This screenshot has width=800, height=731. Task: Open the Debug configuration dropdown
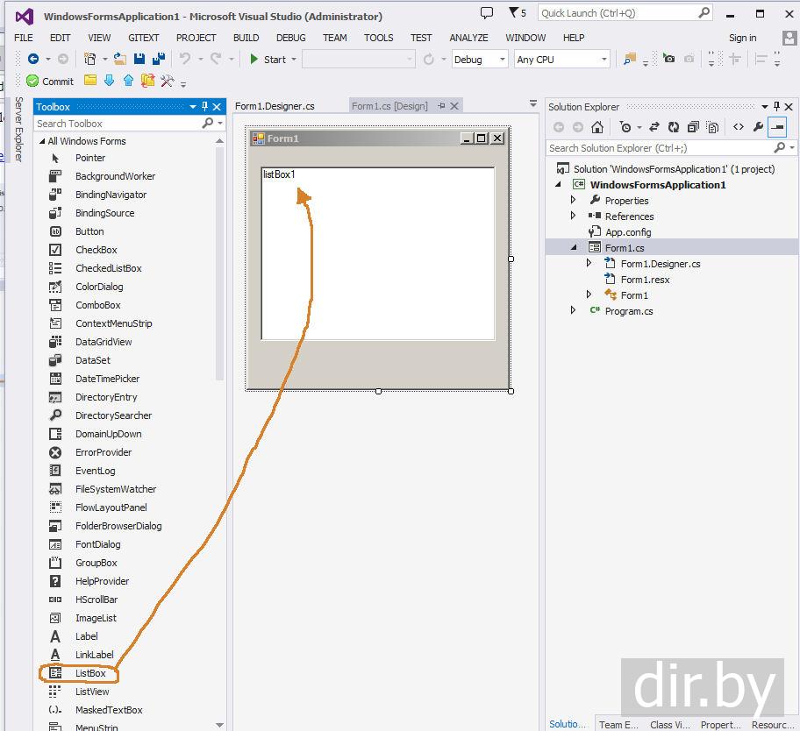coord(479,60)
